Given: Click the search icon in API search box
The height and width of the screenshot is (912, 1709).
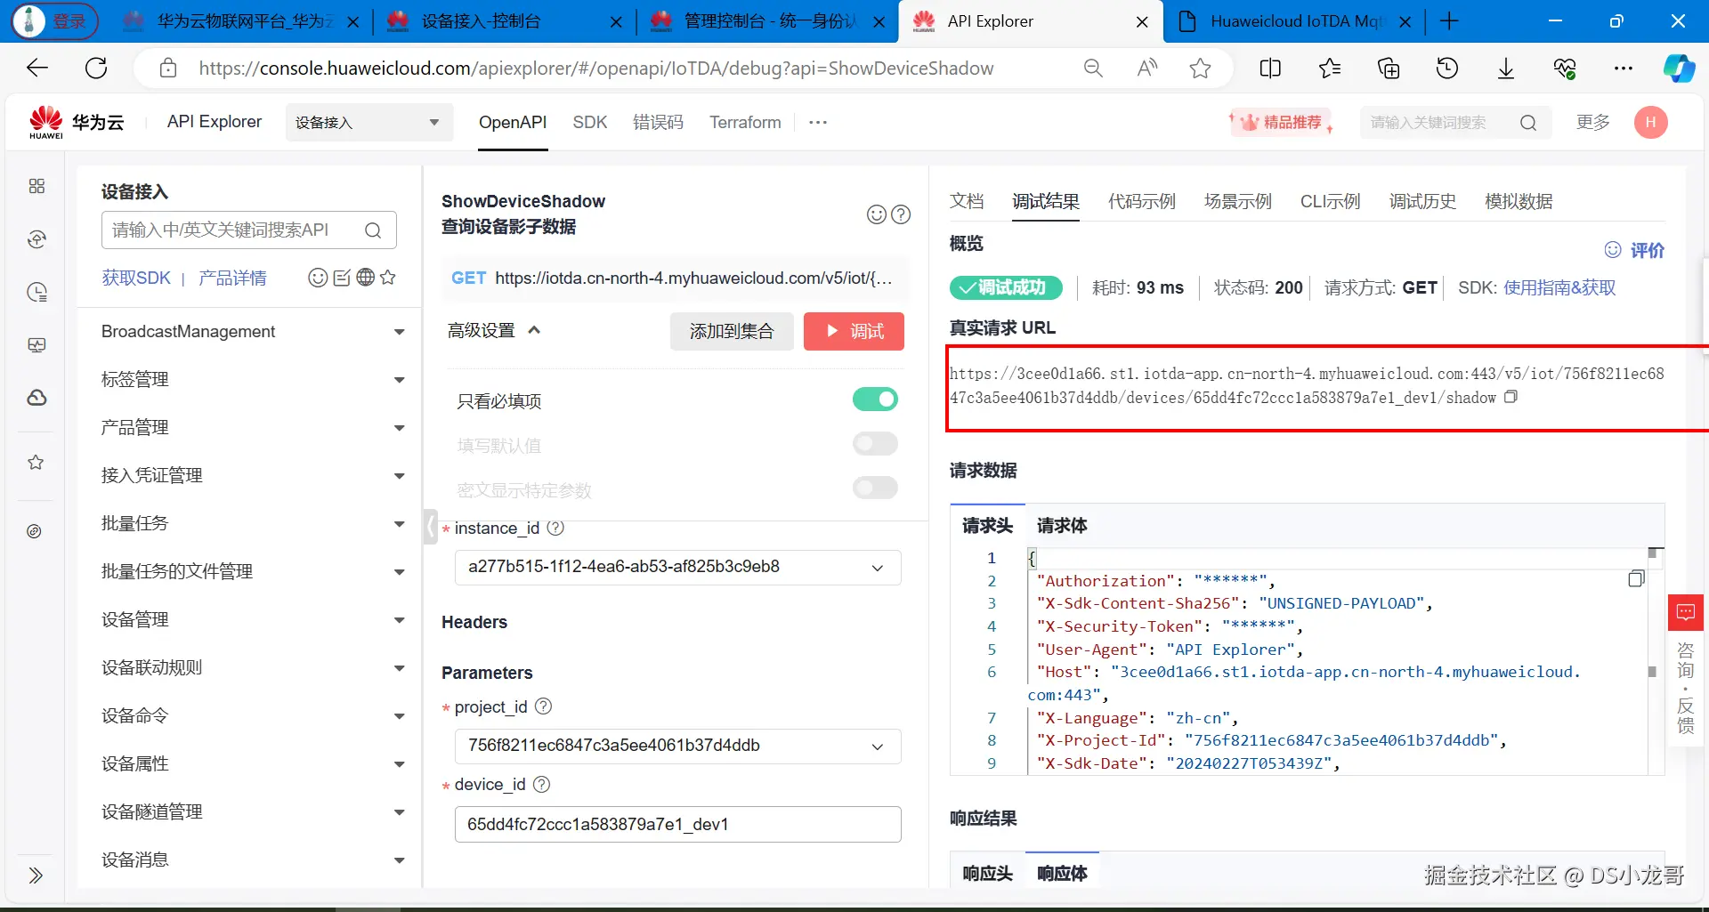Looking at the screenshot, I should [x=373, y=230].
